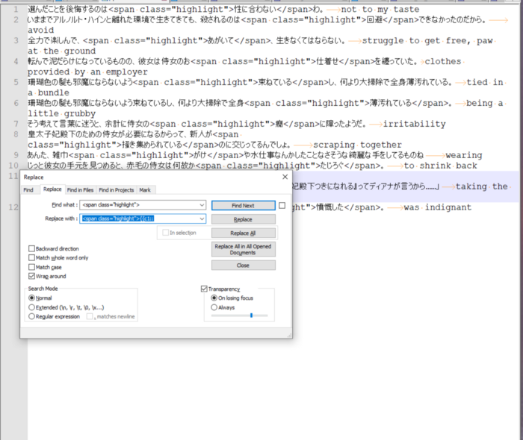Screen dimensions: 523x440
Task: Click 'scraping together' on line 8
Action: coord(357,145)
